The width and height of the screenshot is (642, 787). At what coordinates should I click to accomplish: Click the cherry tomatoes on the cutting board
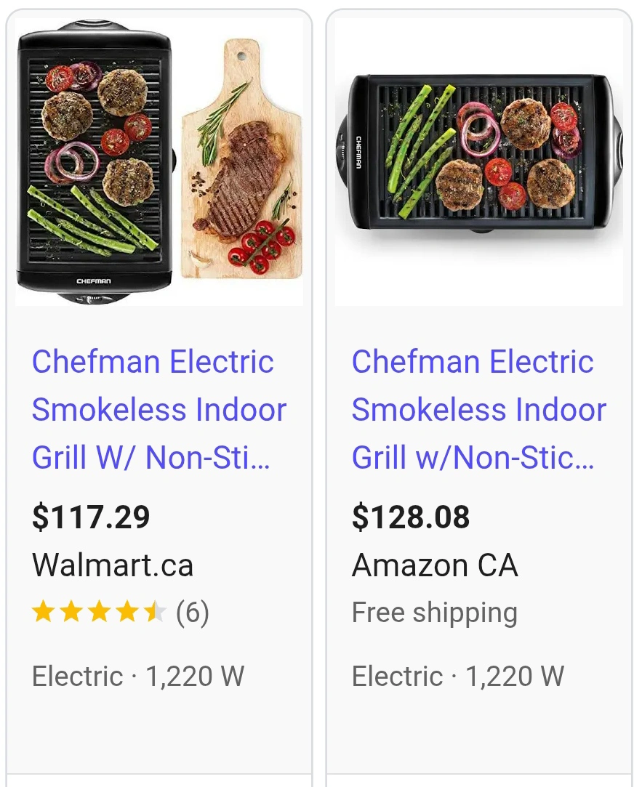click(x=262, y=247)
